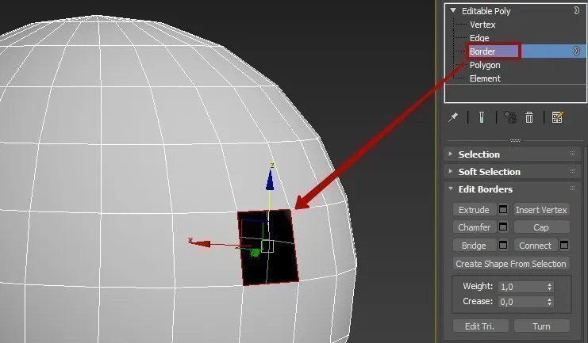Click the Pin Stack icon

pos(453,117)
